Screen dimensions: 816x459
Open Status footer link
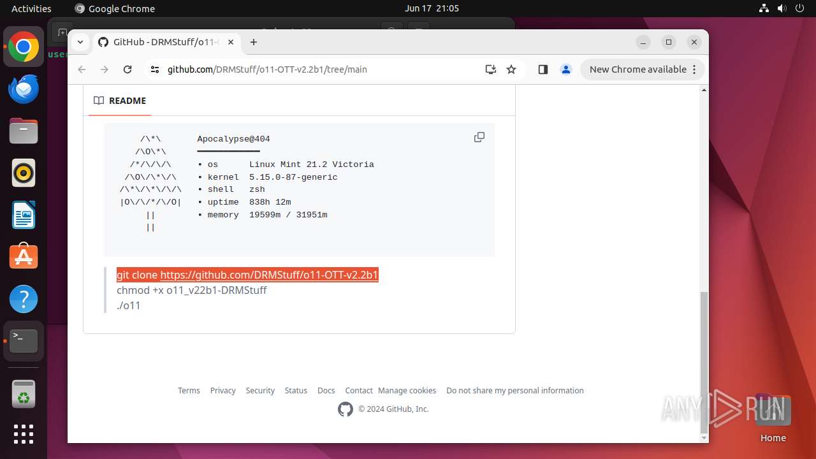(296, 390)
